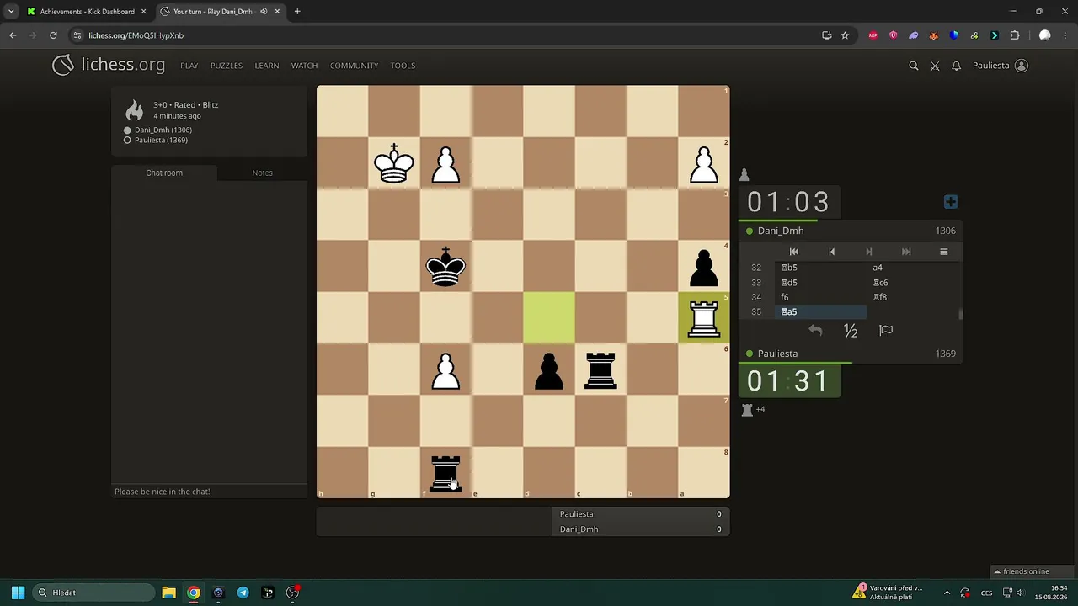Offer a draw with ½ button
Image resolution: width=1078 pixels, height=606 pixels.
851,331
